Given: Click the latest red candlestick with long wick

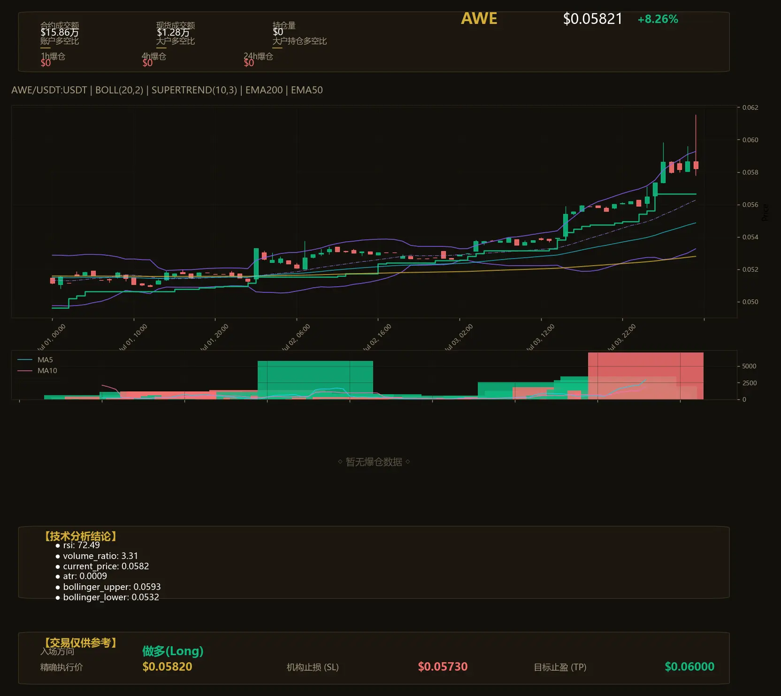Looking at the screenshot, I should pos(696,165).
